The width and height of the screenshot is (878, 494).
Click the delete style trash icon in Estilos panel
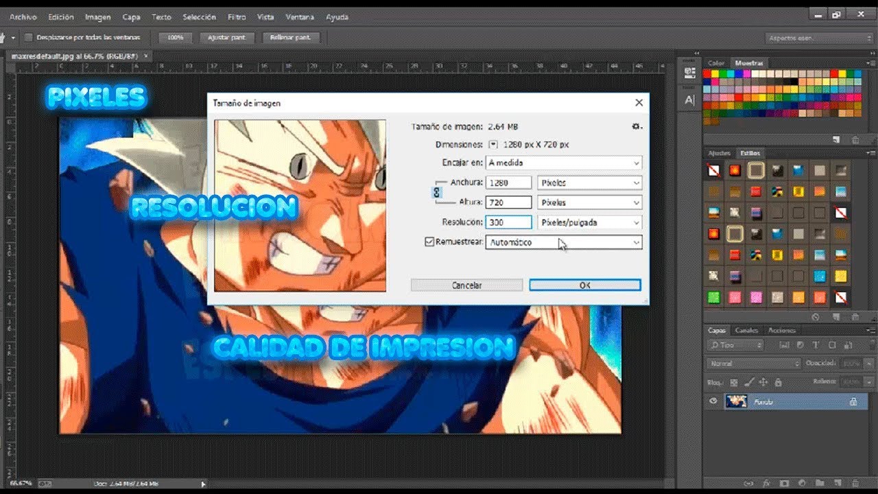(x=854, y=317)
